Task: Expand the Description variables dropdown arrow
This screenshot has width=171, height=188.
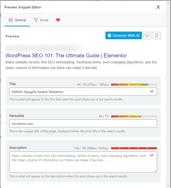Action: point(152,155)
